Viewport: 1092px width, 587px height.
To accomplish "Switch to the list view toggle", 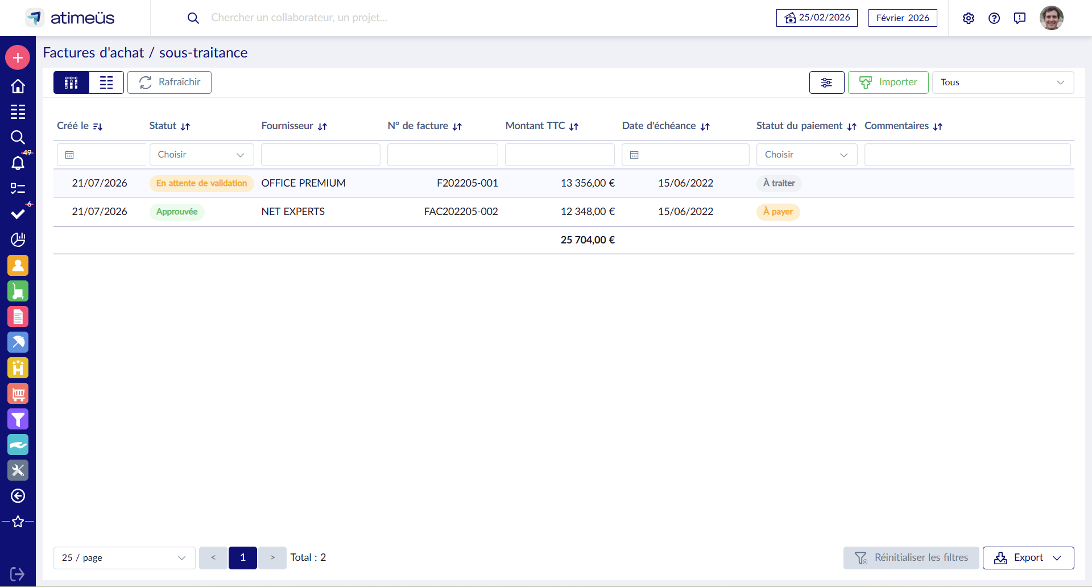I will pos(106,82).
